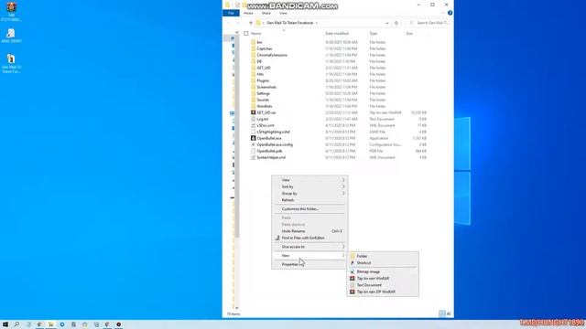Select the OpenBullet.pdb file name
The height and width of the screenshot is (329, 586).
(x=269, y=151)
